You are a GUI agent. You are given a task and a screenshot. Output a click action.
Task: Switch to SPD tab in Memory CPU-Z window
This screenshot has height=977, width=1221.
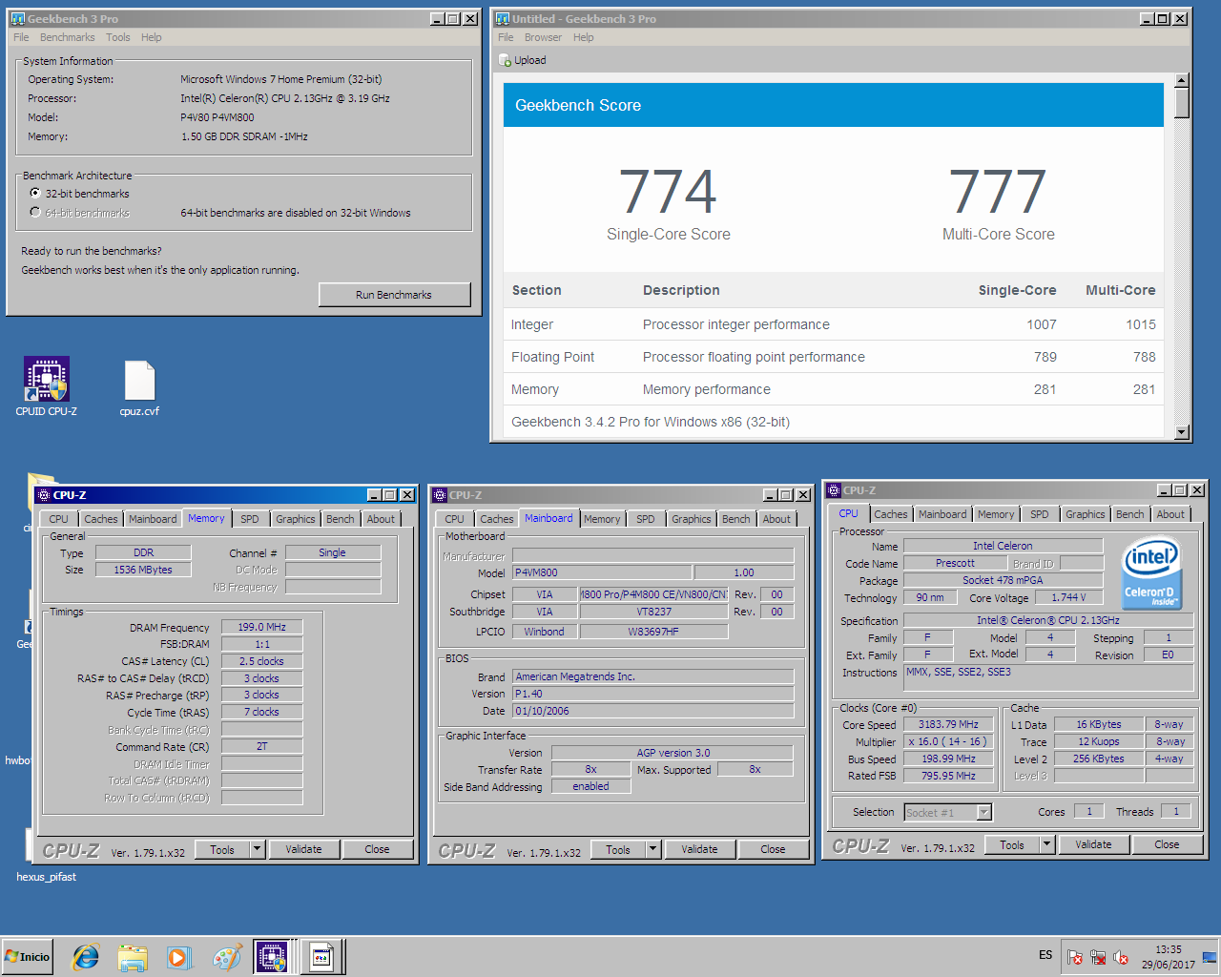pos(250,519)
